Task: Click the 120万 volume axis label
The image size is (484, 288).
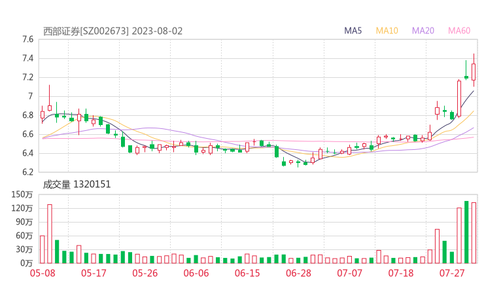Action: click(x=22, y=208)
